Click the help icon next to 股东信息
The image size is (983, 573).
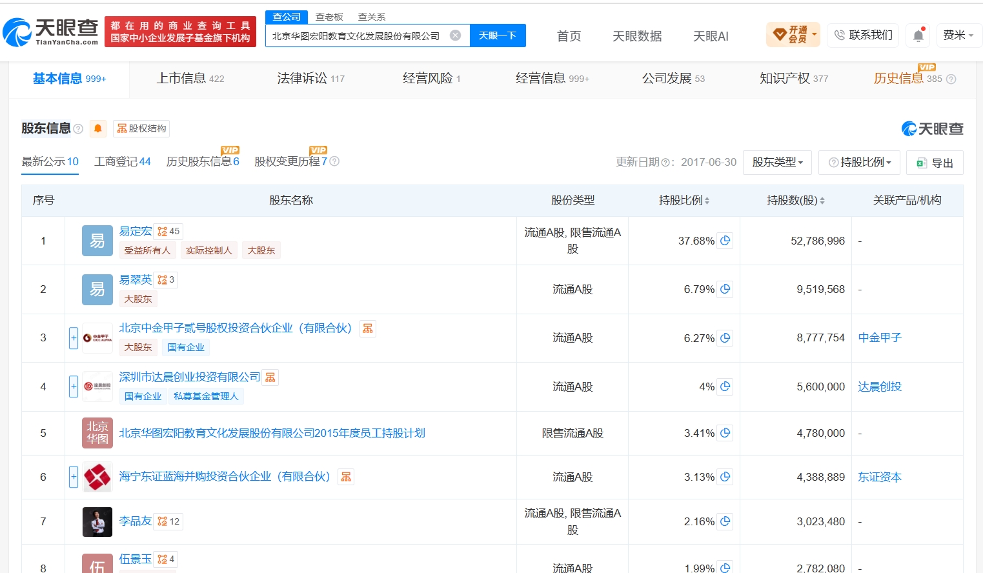click(x=78, y=129)
